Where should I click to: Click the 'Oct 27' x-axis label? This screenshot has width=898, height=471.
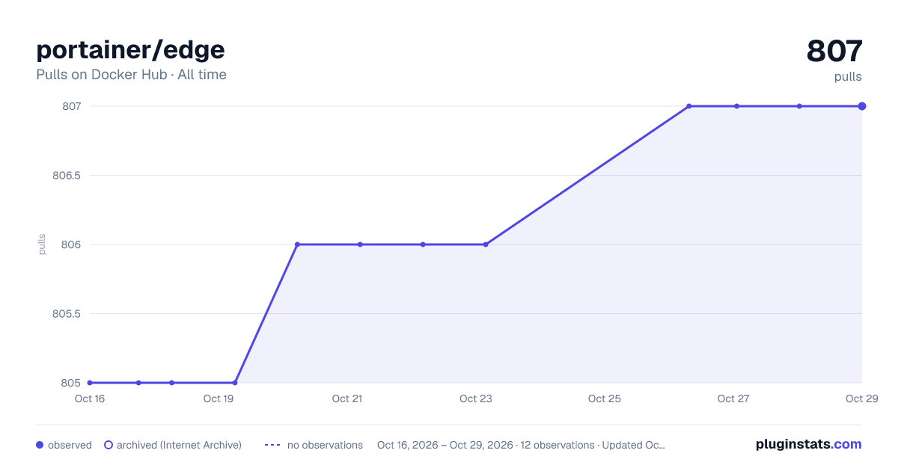pyautogui.click(x=733, y=398)
